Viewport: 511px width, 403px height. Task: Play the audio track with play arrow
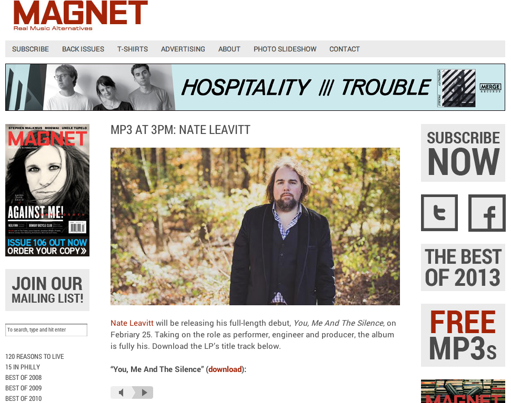click(x=144, y=392)
